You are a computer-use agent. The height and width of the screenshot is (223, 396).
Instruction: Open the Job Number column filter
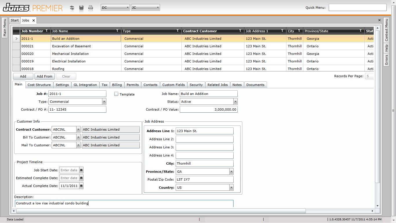47,31
